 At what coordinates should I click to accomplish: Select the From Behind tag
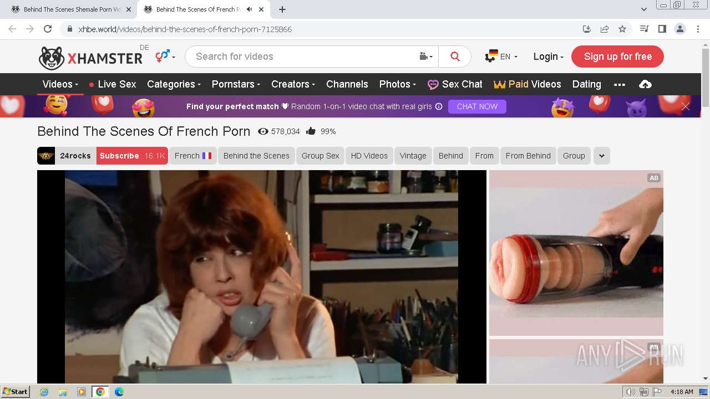pos(528,156)
